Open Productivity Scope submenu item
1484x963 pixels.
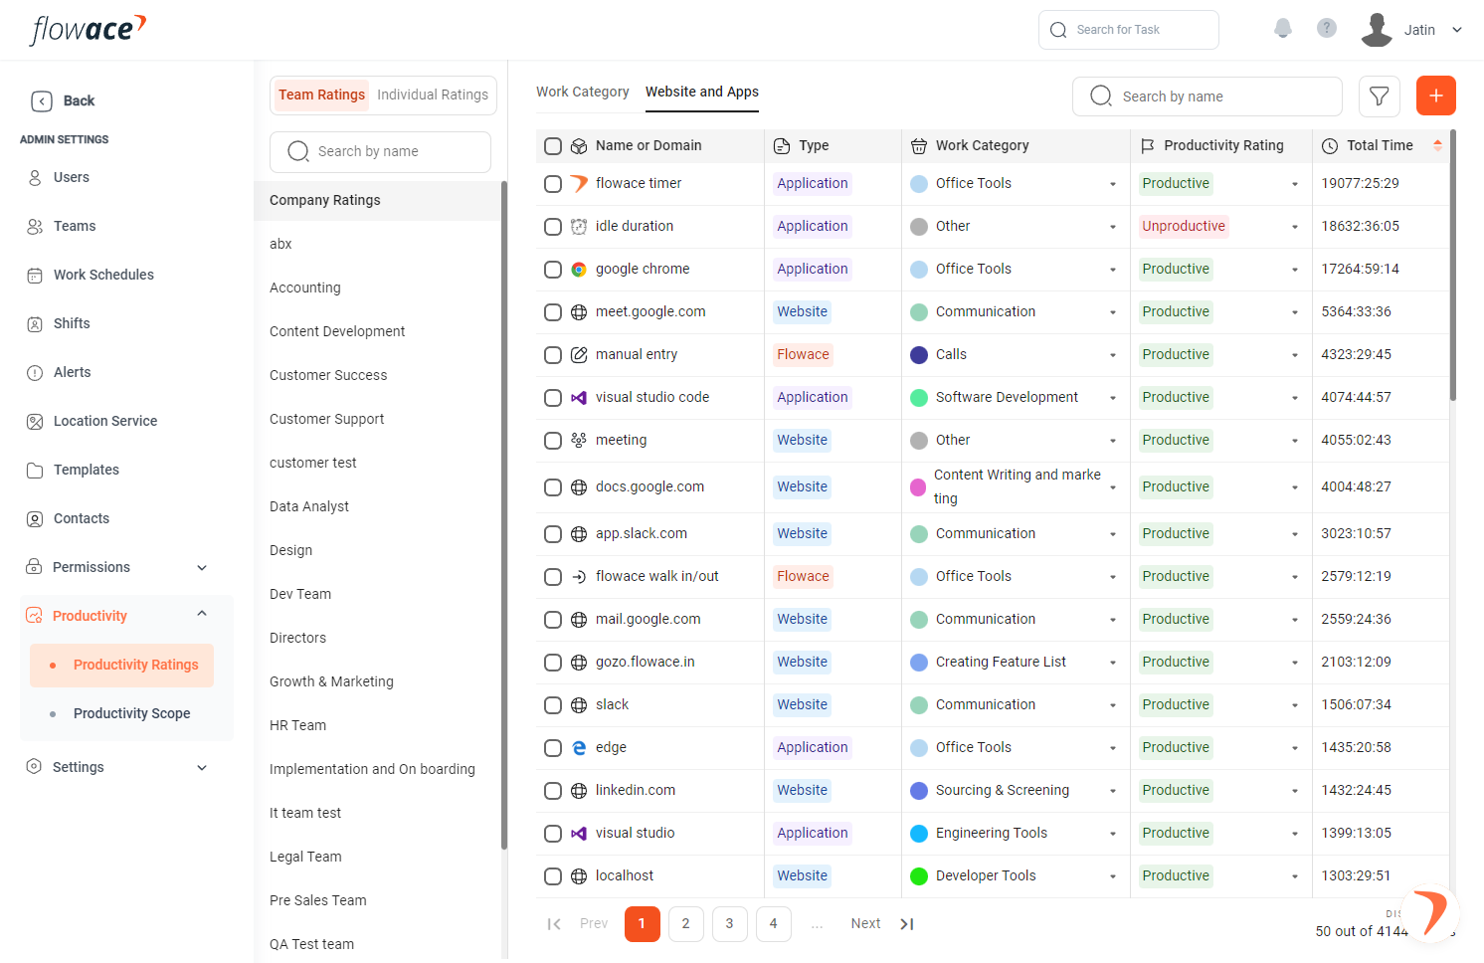tap(131, 713)
